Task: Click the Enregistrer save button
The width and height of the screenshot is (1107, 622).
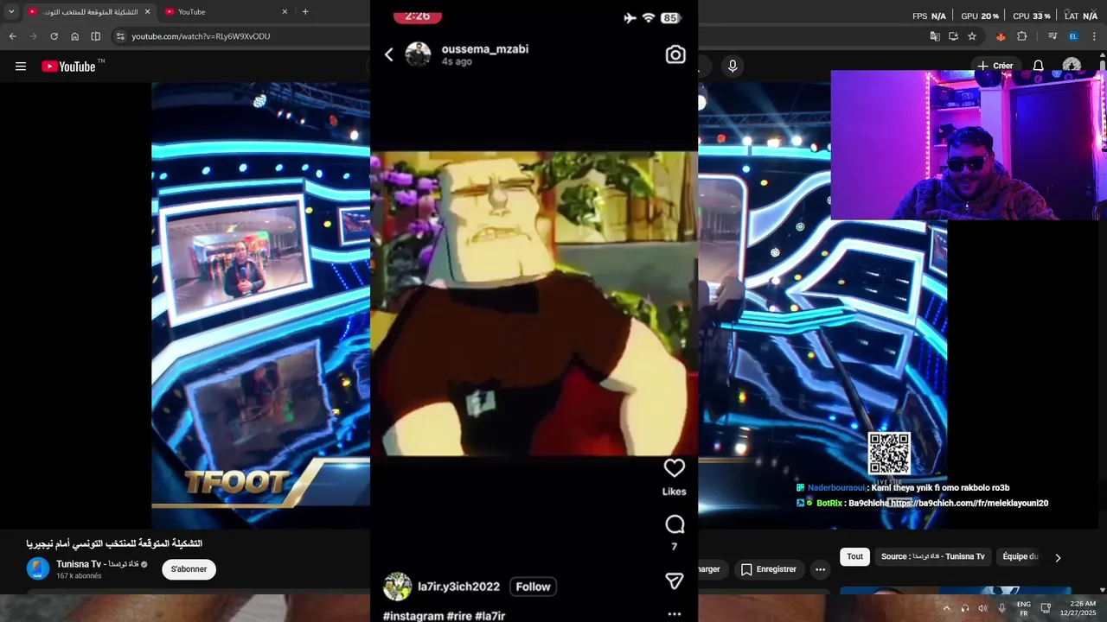Action: click(768, 569)
